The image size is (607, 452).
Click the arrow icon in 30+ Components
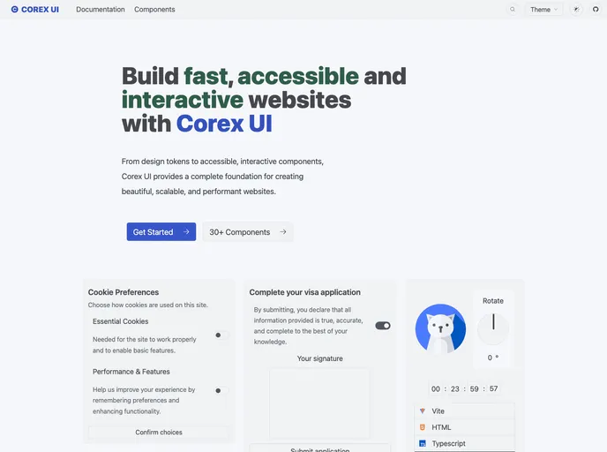click(x=283, y=231)
